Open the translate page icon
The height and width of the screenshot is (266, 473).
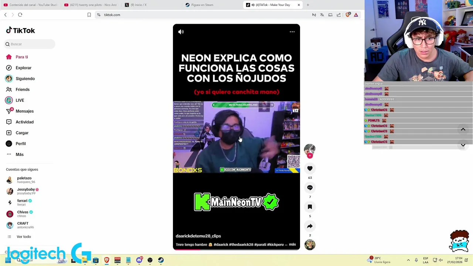pyautogui.click(x=322, y=15)
